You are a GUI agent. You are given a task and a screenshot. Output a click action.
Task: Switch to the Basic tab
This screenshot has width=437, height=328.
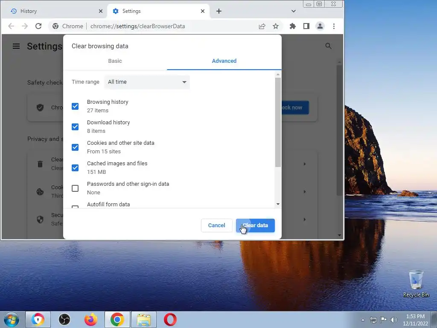(115, 61)
